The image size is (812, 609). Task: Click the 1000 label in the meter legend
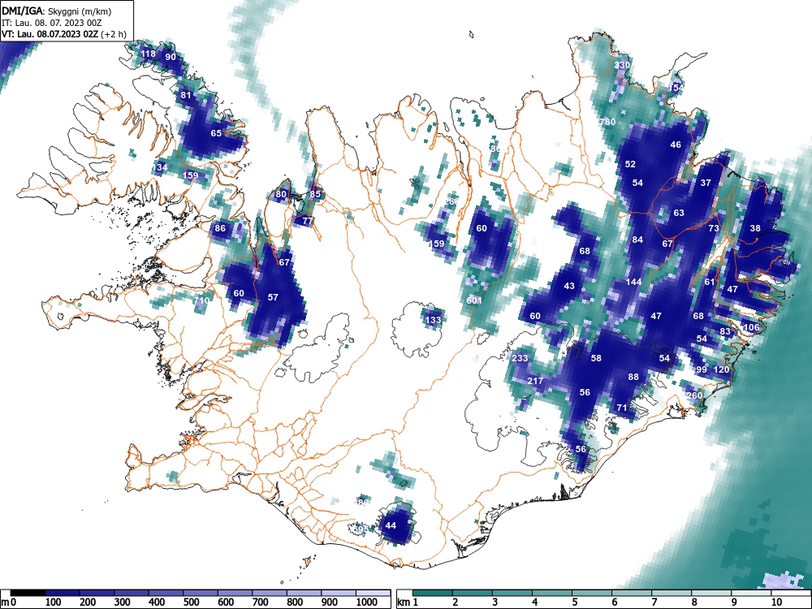coord(366,603)
